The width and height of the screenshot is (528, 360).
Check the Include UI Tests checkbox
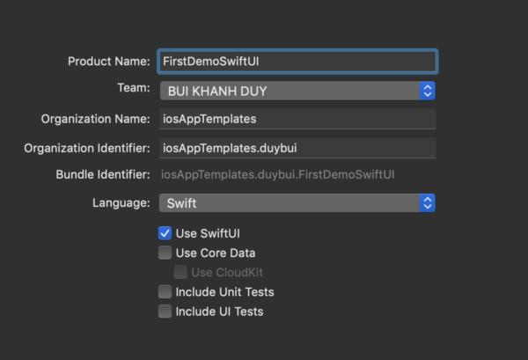165,311
